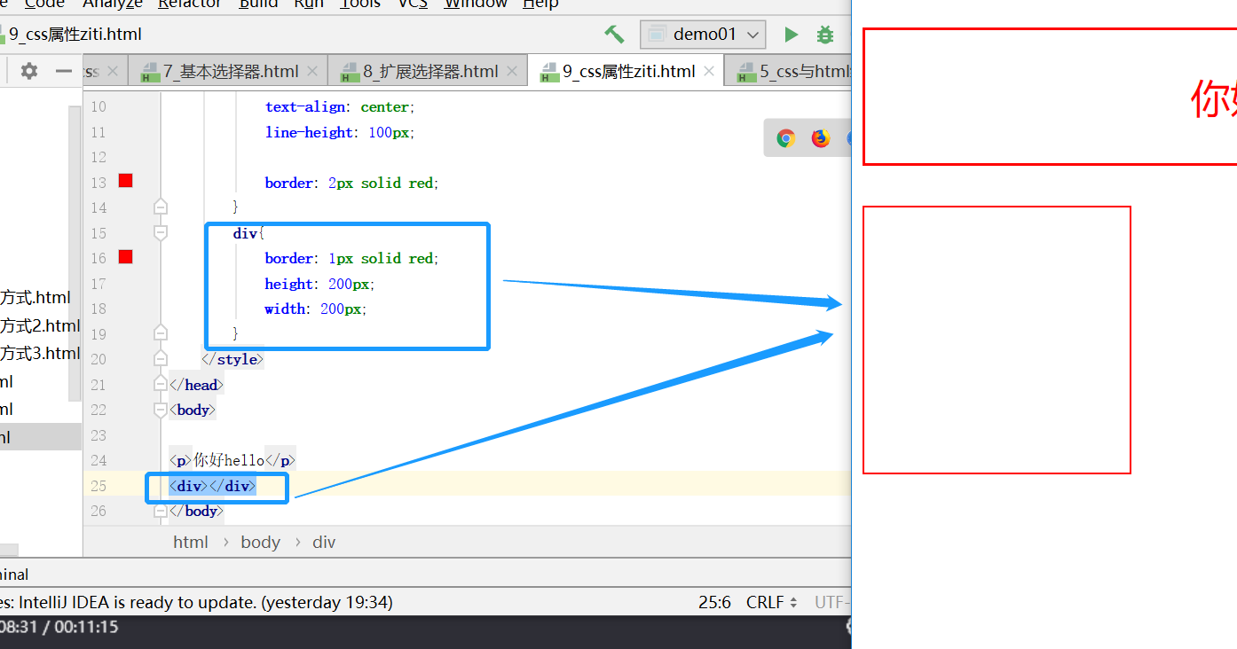
Task: Click the <p>你好hello</p> code line
Action: coord(232,460)
